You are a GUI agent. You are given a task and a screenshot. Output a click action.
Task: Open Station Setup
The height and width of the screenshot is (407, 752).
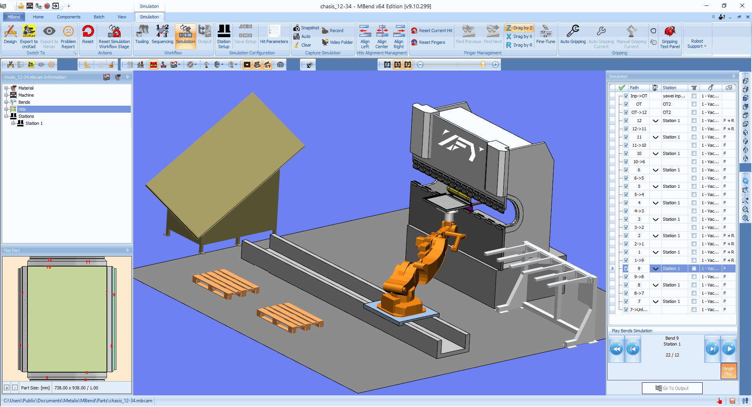pyautogui.click(x=224, y=36)
